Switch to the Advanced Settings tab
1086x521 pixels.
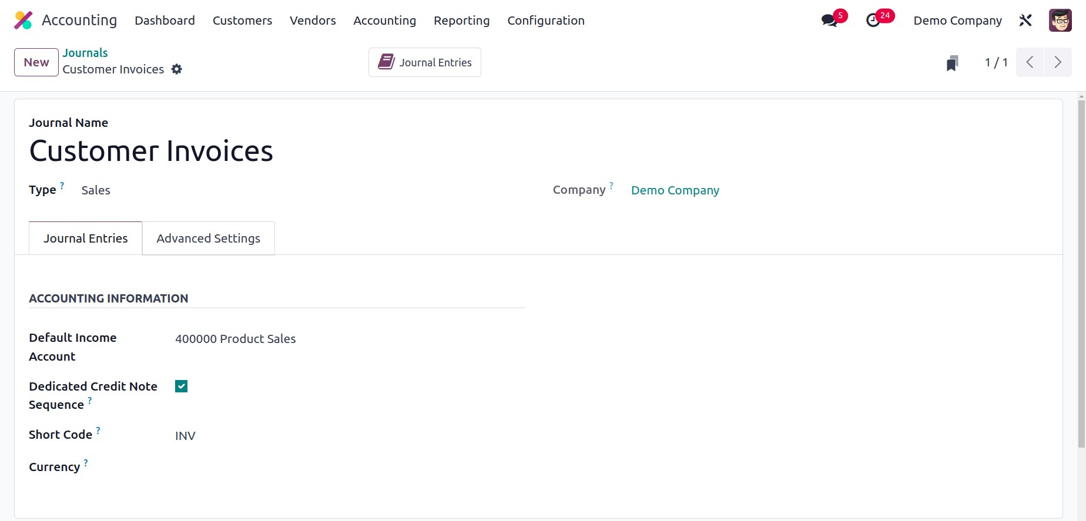[208, 238]
